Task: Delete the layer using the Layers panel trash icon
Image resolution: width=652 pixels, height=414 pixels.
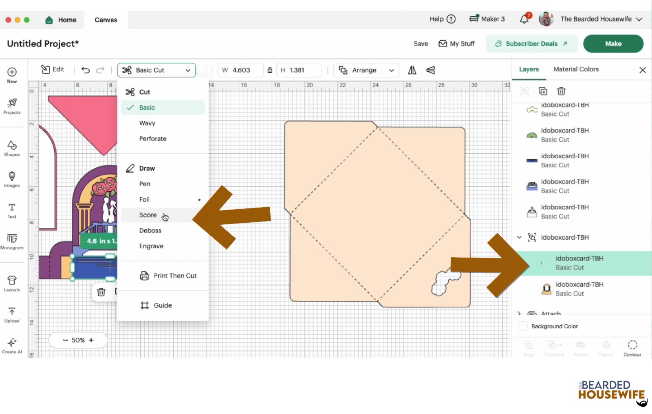Action: pos(561,91)
